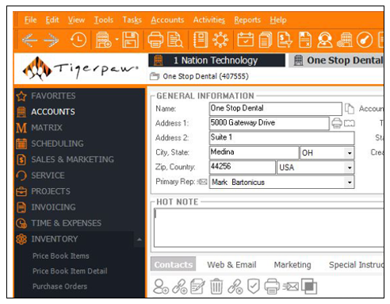
Task: Open the Reports menu
Action: [247, 20]
